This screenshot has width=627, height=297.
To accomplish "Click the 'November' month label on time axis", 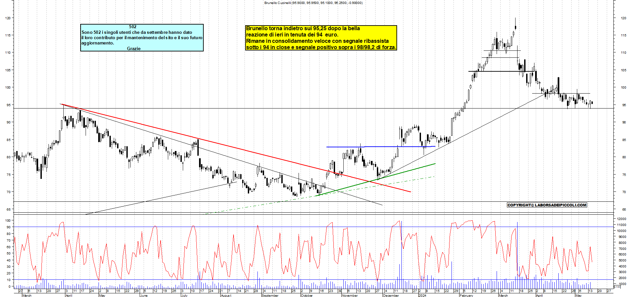I will click(x=350, y=295).
